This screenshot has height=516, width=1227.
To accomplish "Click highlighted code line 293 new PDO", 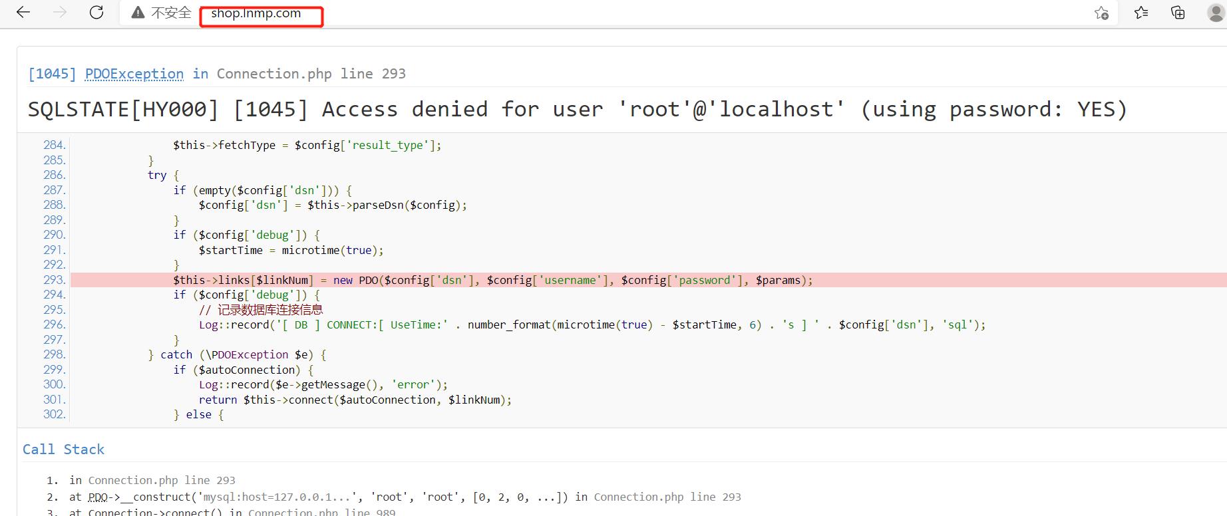I will pos(648,280).
